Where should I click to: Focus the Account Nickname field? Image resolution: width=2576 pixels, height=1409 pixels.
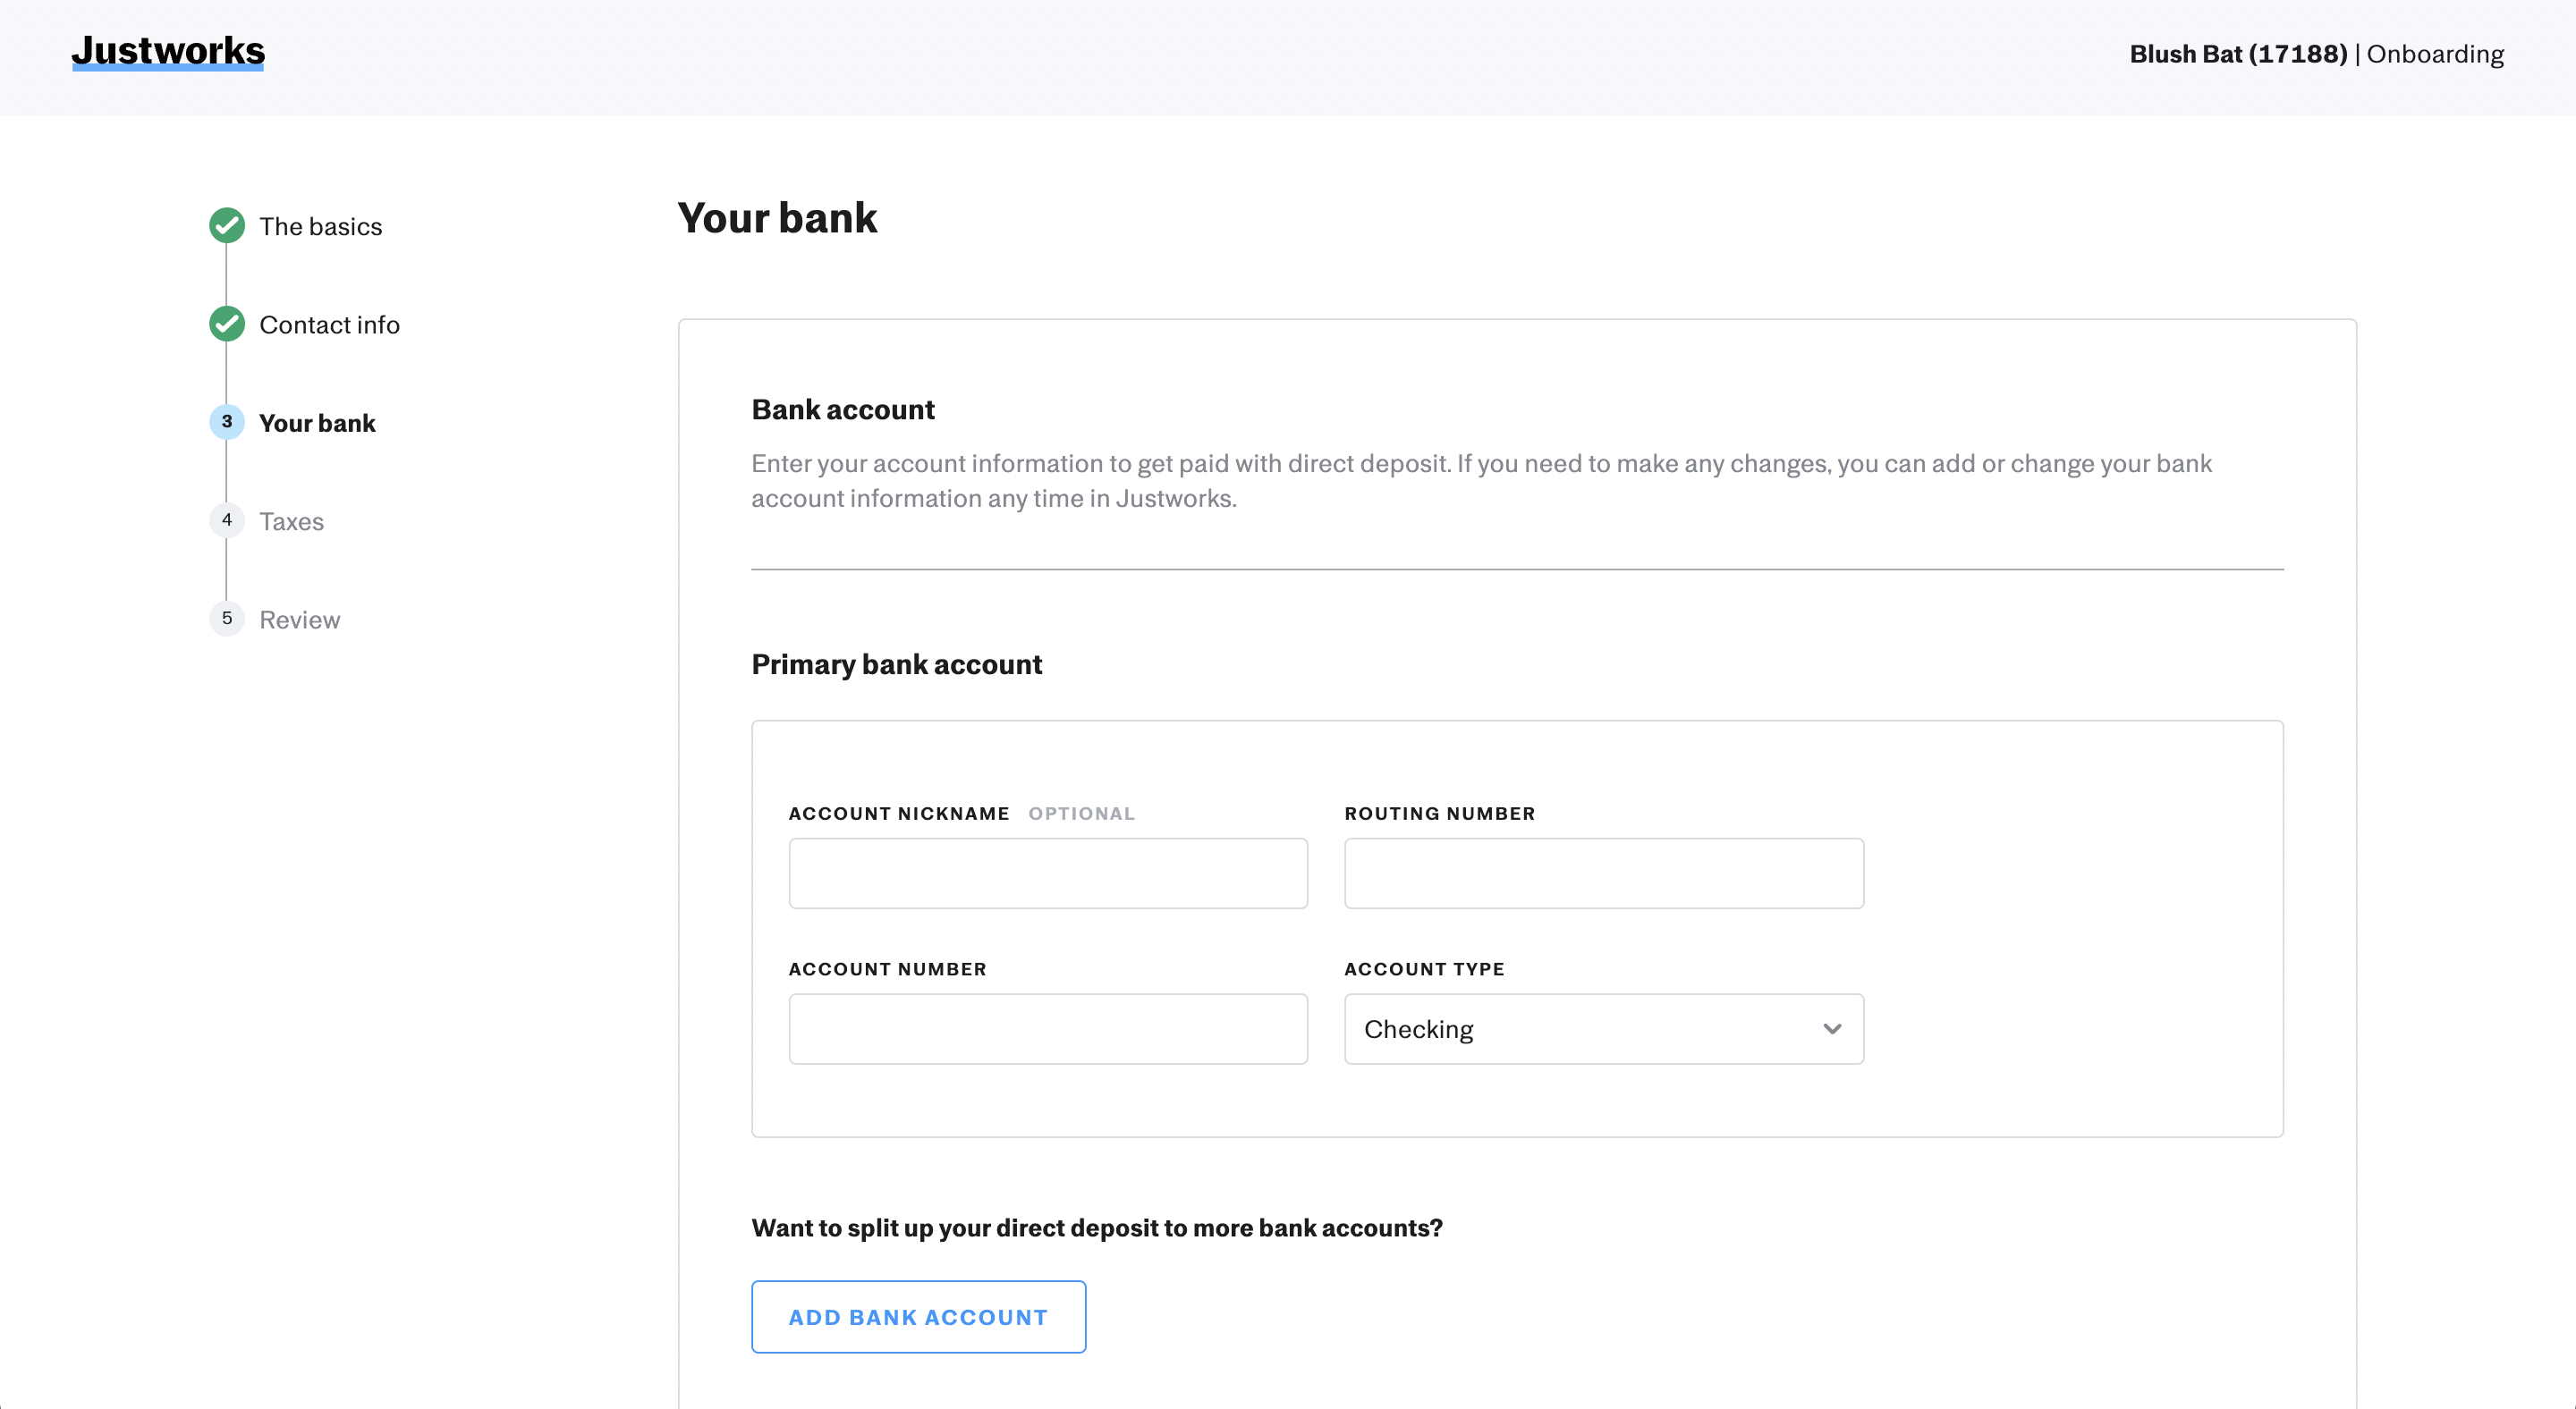click(x=1047, y=873)
